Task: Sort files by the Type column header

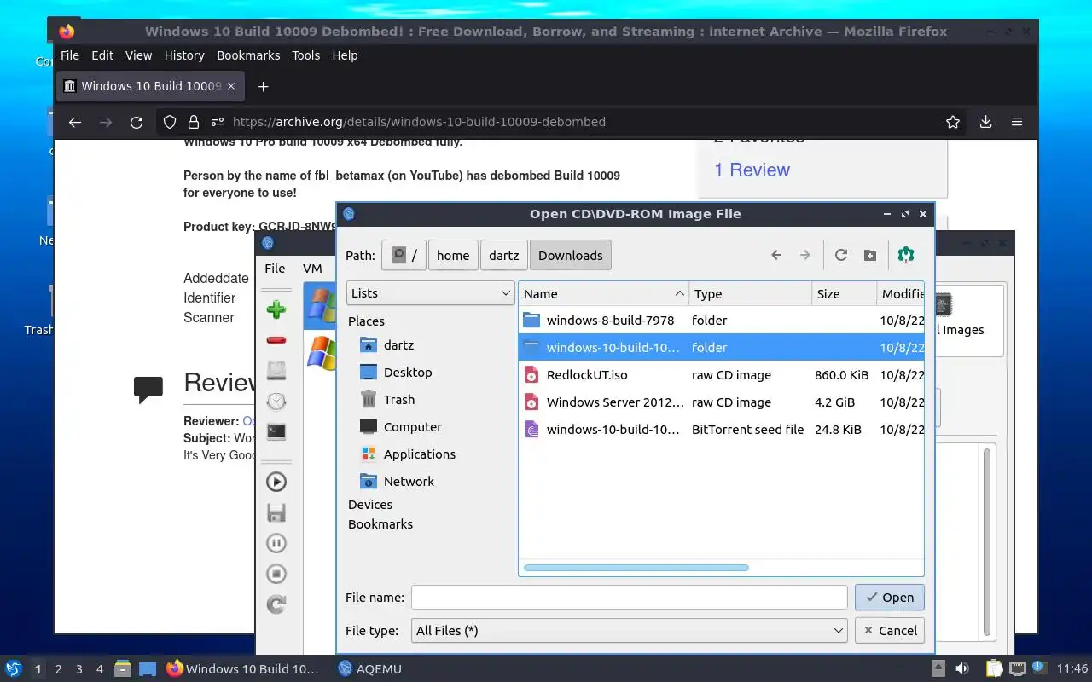Action: tap(750, 293)
